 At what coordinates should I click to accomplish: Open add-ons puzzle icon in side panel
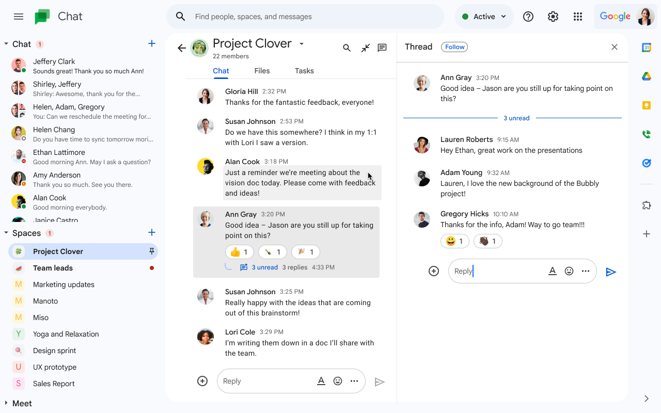pos(646,205)
